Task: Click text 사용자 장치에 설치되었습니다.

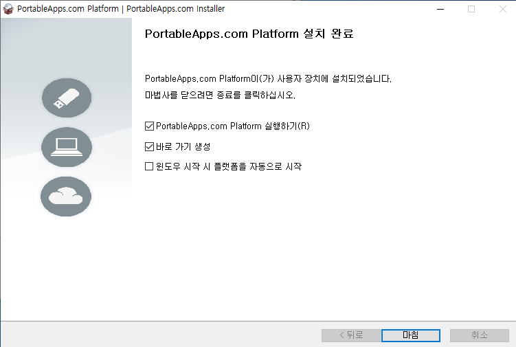Action: (335, 79)
